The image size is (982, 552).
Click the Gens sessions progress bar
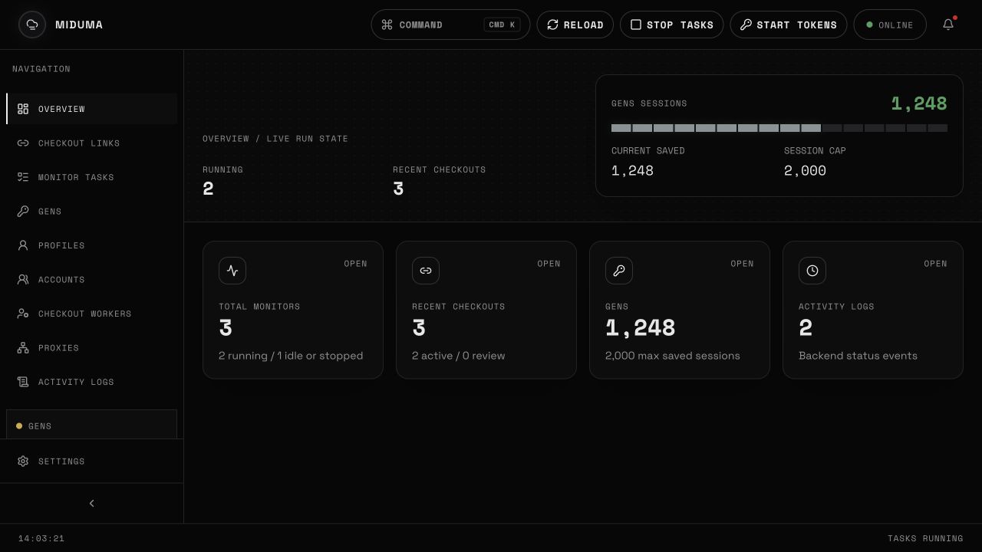(x=779, y=128)
